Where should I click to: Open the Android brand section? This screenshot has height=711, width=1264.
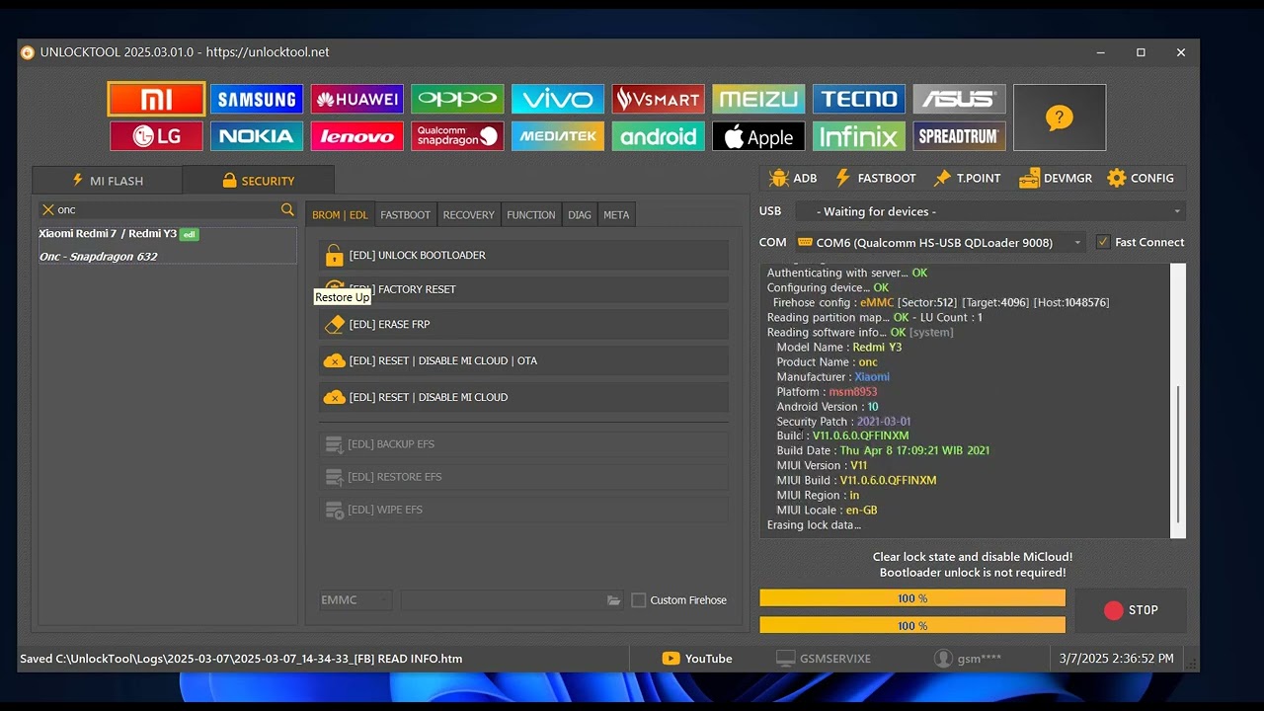(x=658, y=136)
